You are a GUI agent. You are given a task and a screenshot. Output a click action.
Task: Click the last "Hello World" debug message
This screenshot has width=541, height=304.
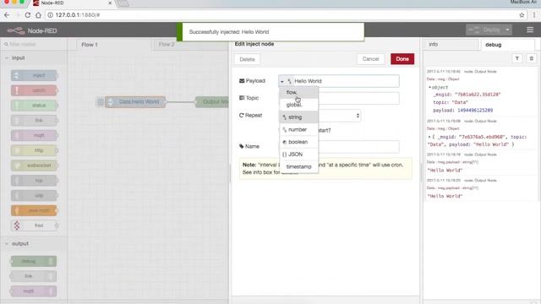pos(445,196)
